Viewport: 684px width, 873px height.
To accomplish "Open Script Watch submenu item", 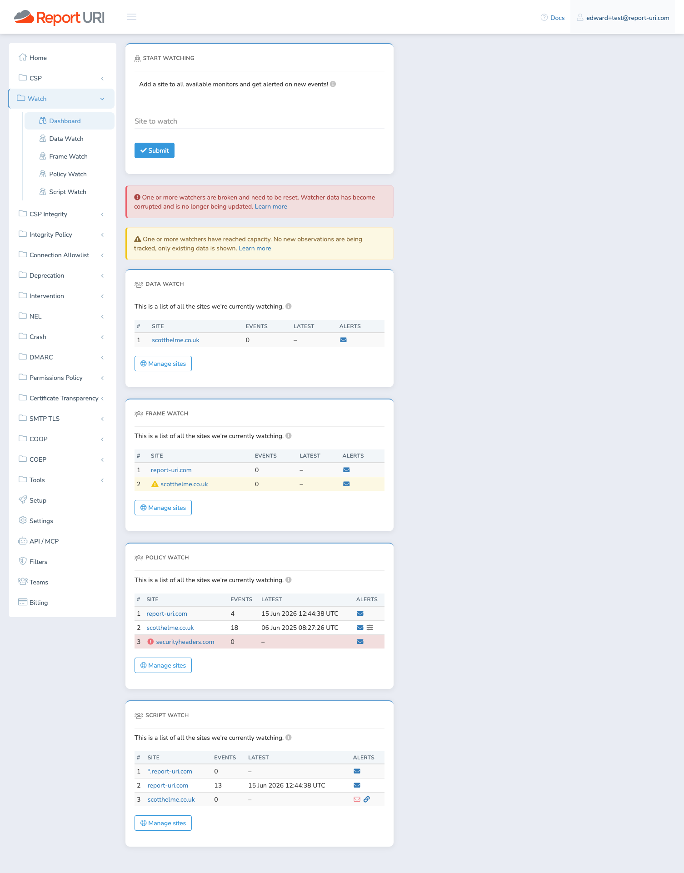I will pyautogui.click(x=70, y=192).
